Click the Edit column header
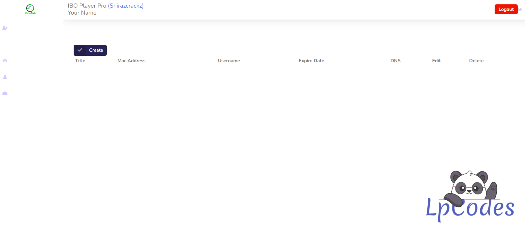 coord(436,61)
